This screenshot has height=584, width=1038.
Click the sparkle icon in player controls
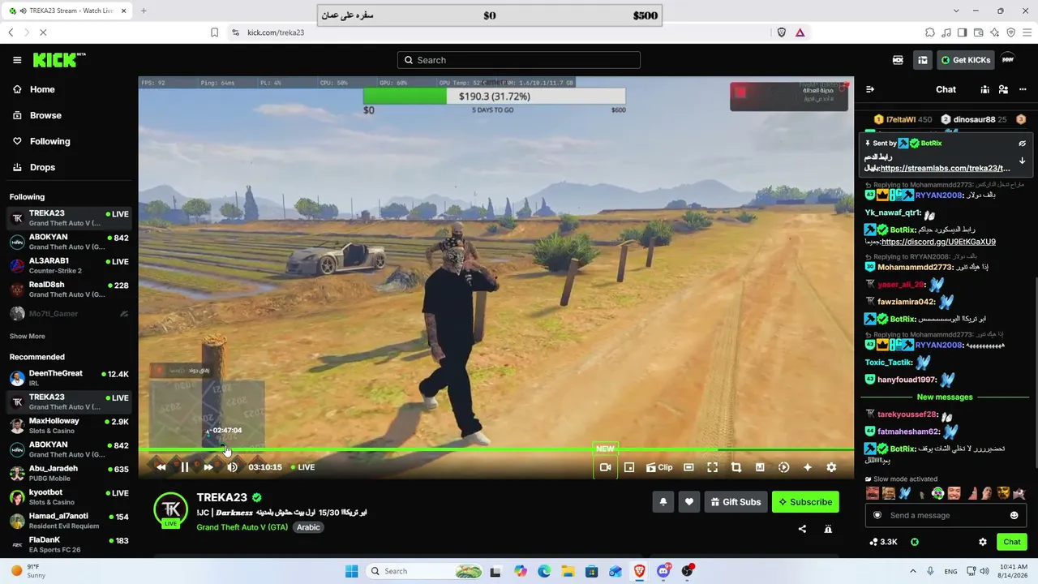(x=808, y=467)
